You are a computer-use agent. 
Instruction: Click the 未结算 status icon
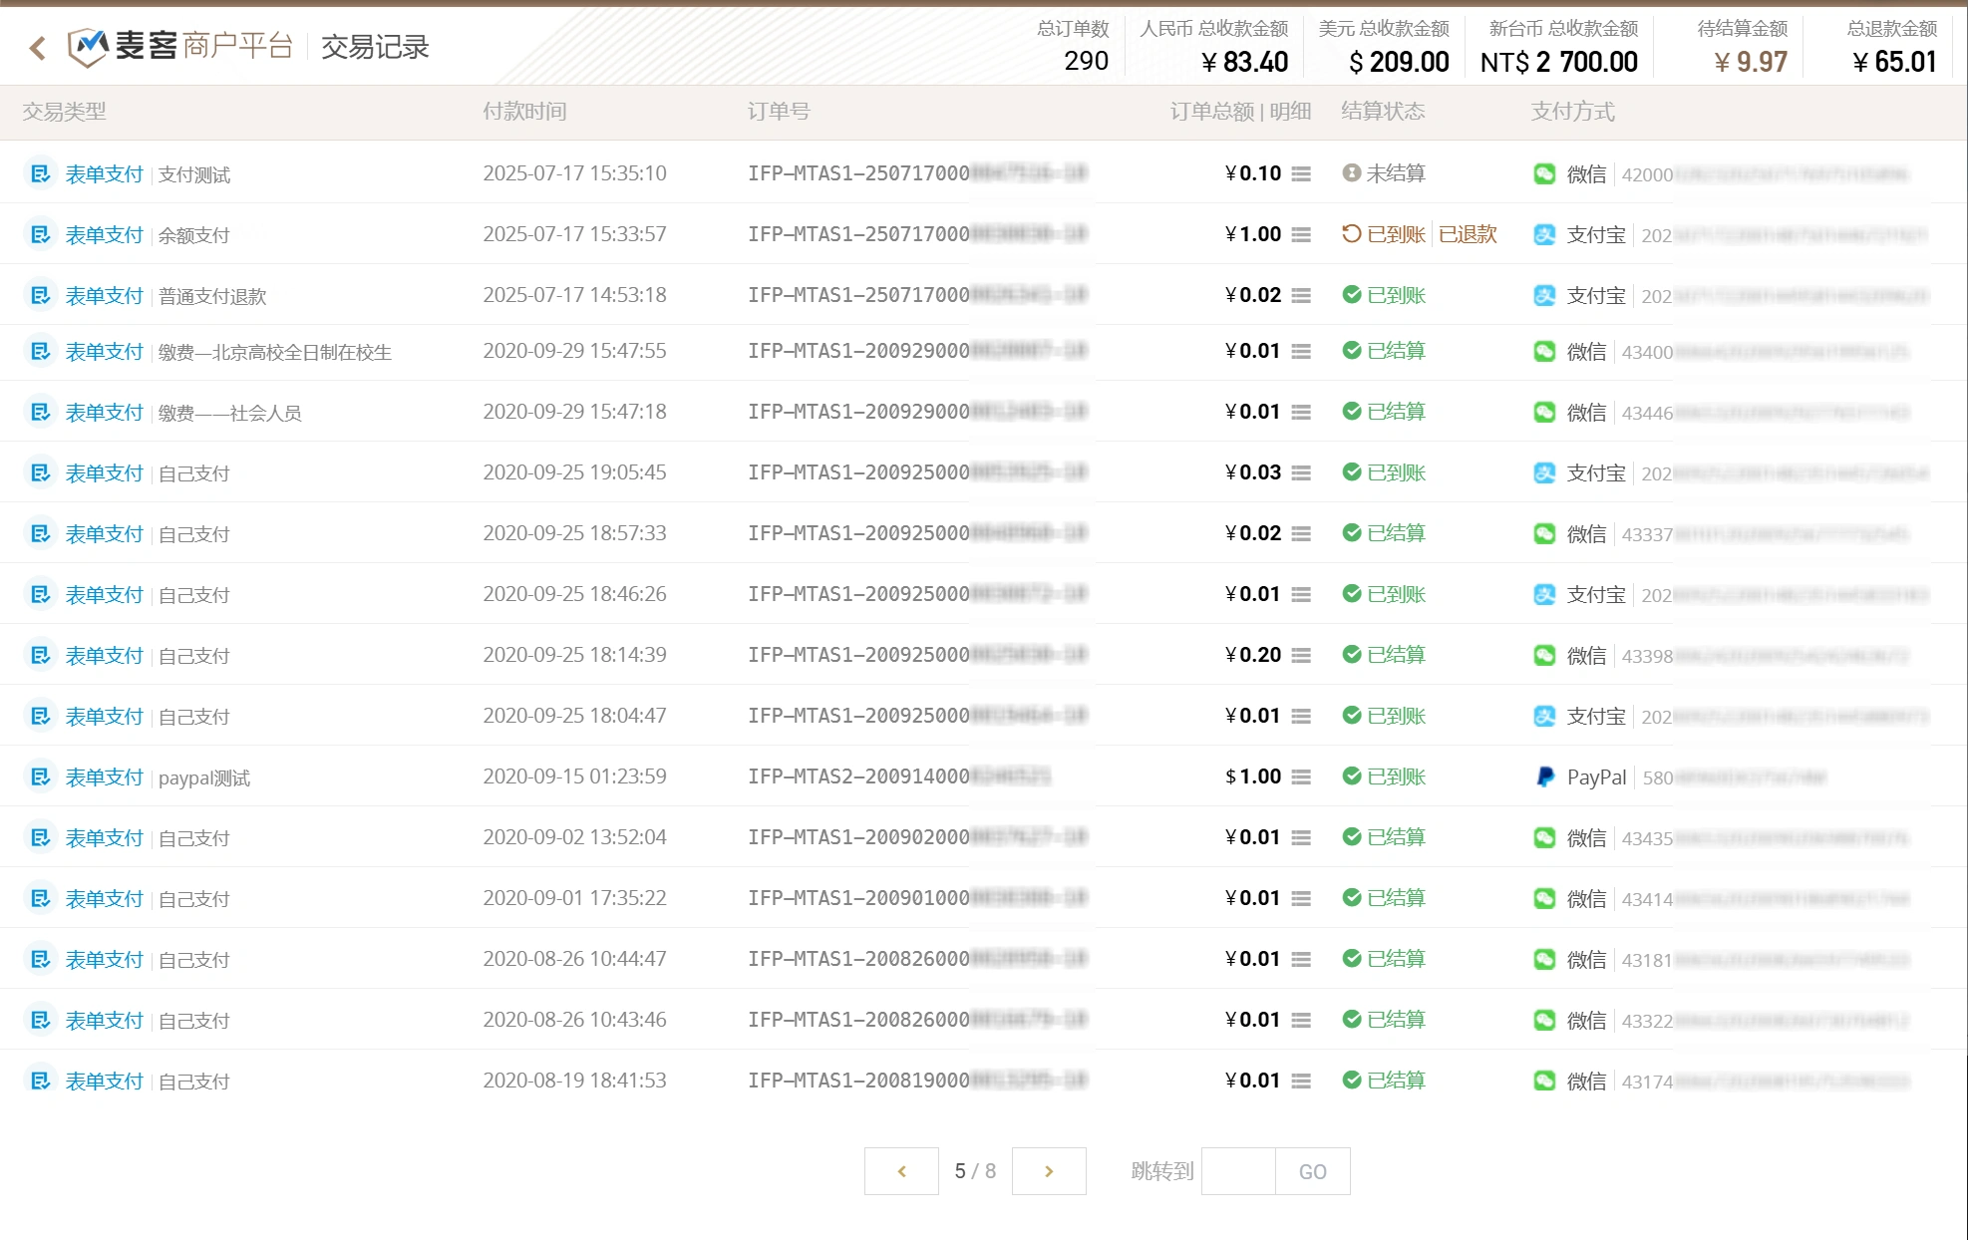click(1351, 173)
